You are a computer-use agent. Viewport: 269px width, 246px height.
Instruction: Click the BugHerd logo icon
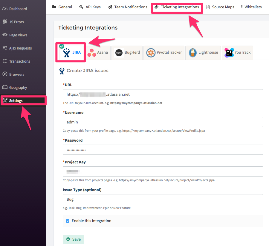(x=119, y=53)
